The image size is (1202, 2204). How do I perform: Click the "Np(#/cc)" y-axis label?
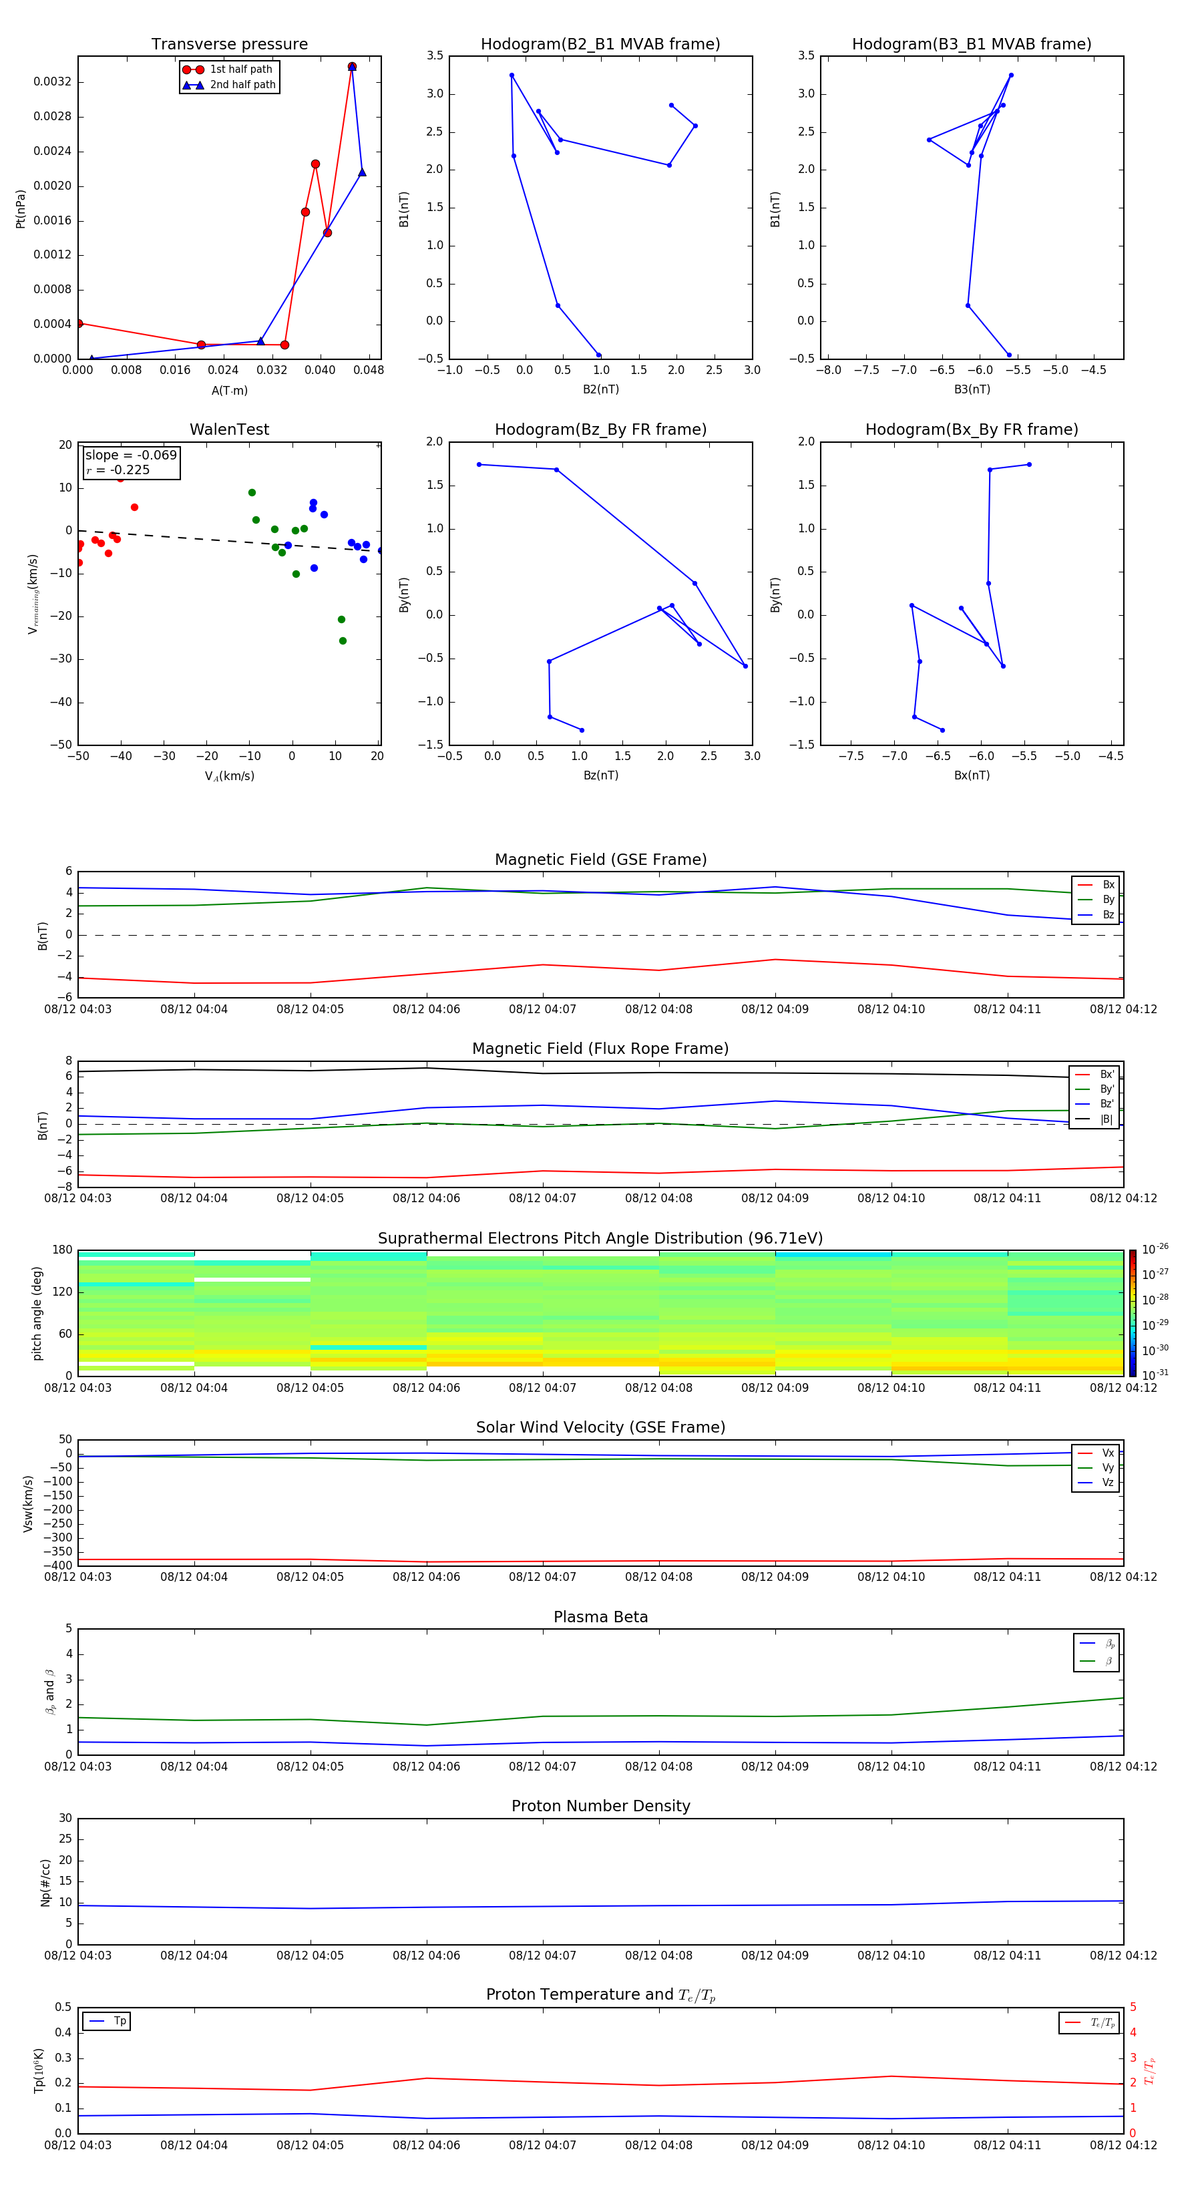(45, 1882)
